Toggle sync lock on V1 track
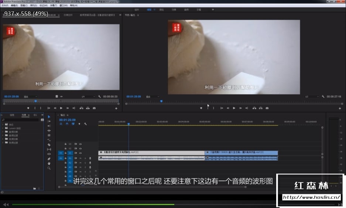 point(75,153)
